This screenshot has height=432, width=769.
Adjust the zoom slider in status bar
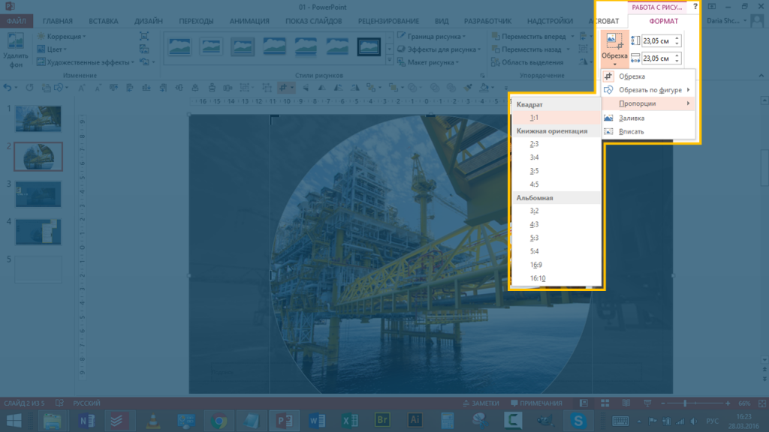pos(685,403)
